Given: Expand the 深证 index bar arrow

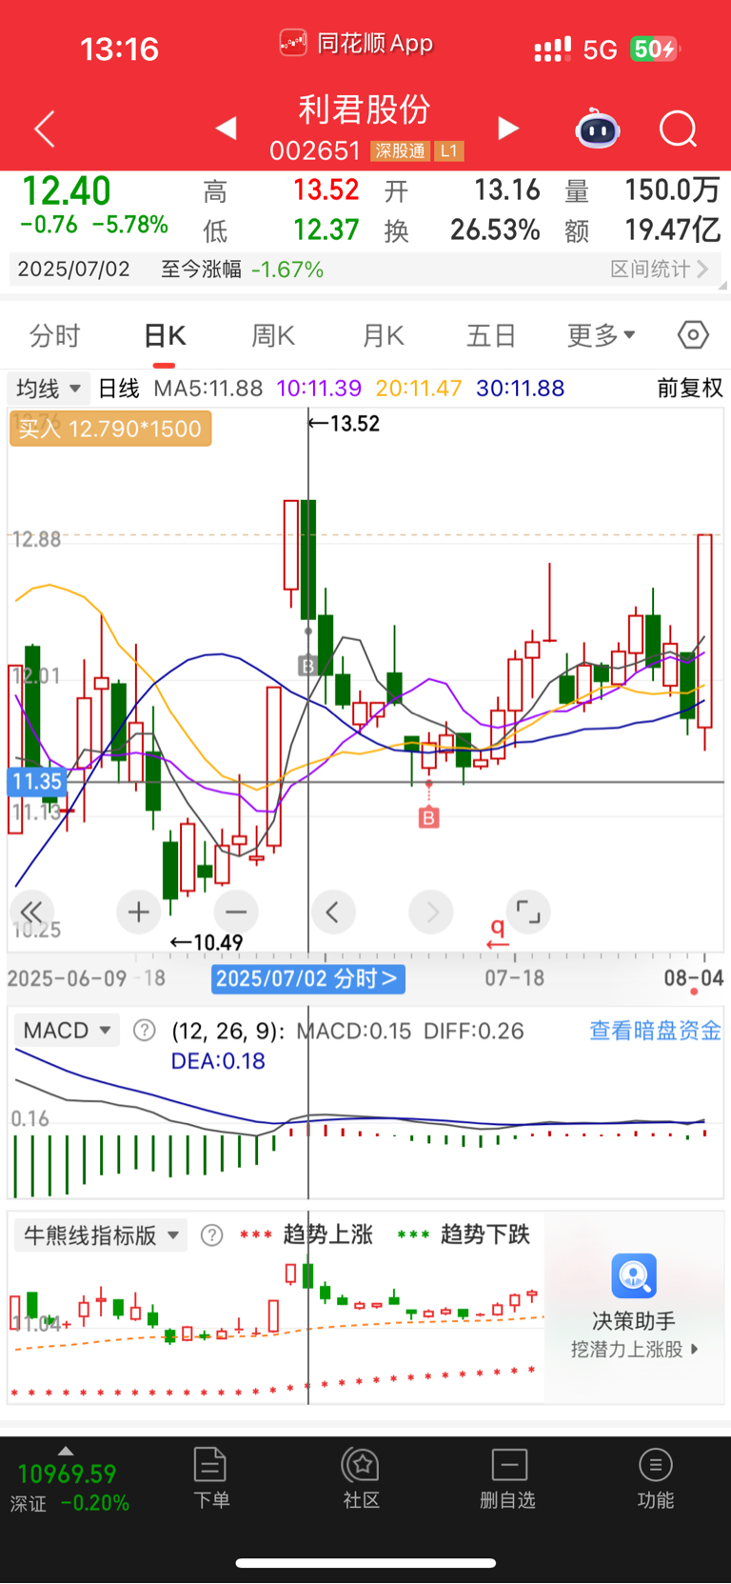Looking at the screenshot, I should pyautogui.click(x=66, y=1451).
